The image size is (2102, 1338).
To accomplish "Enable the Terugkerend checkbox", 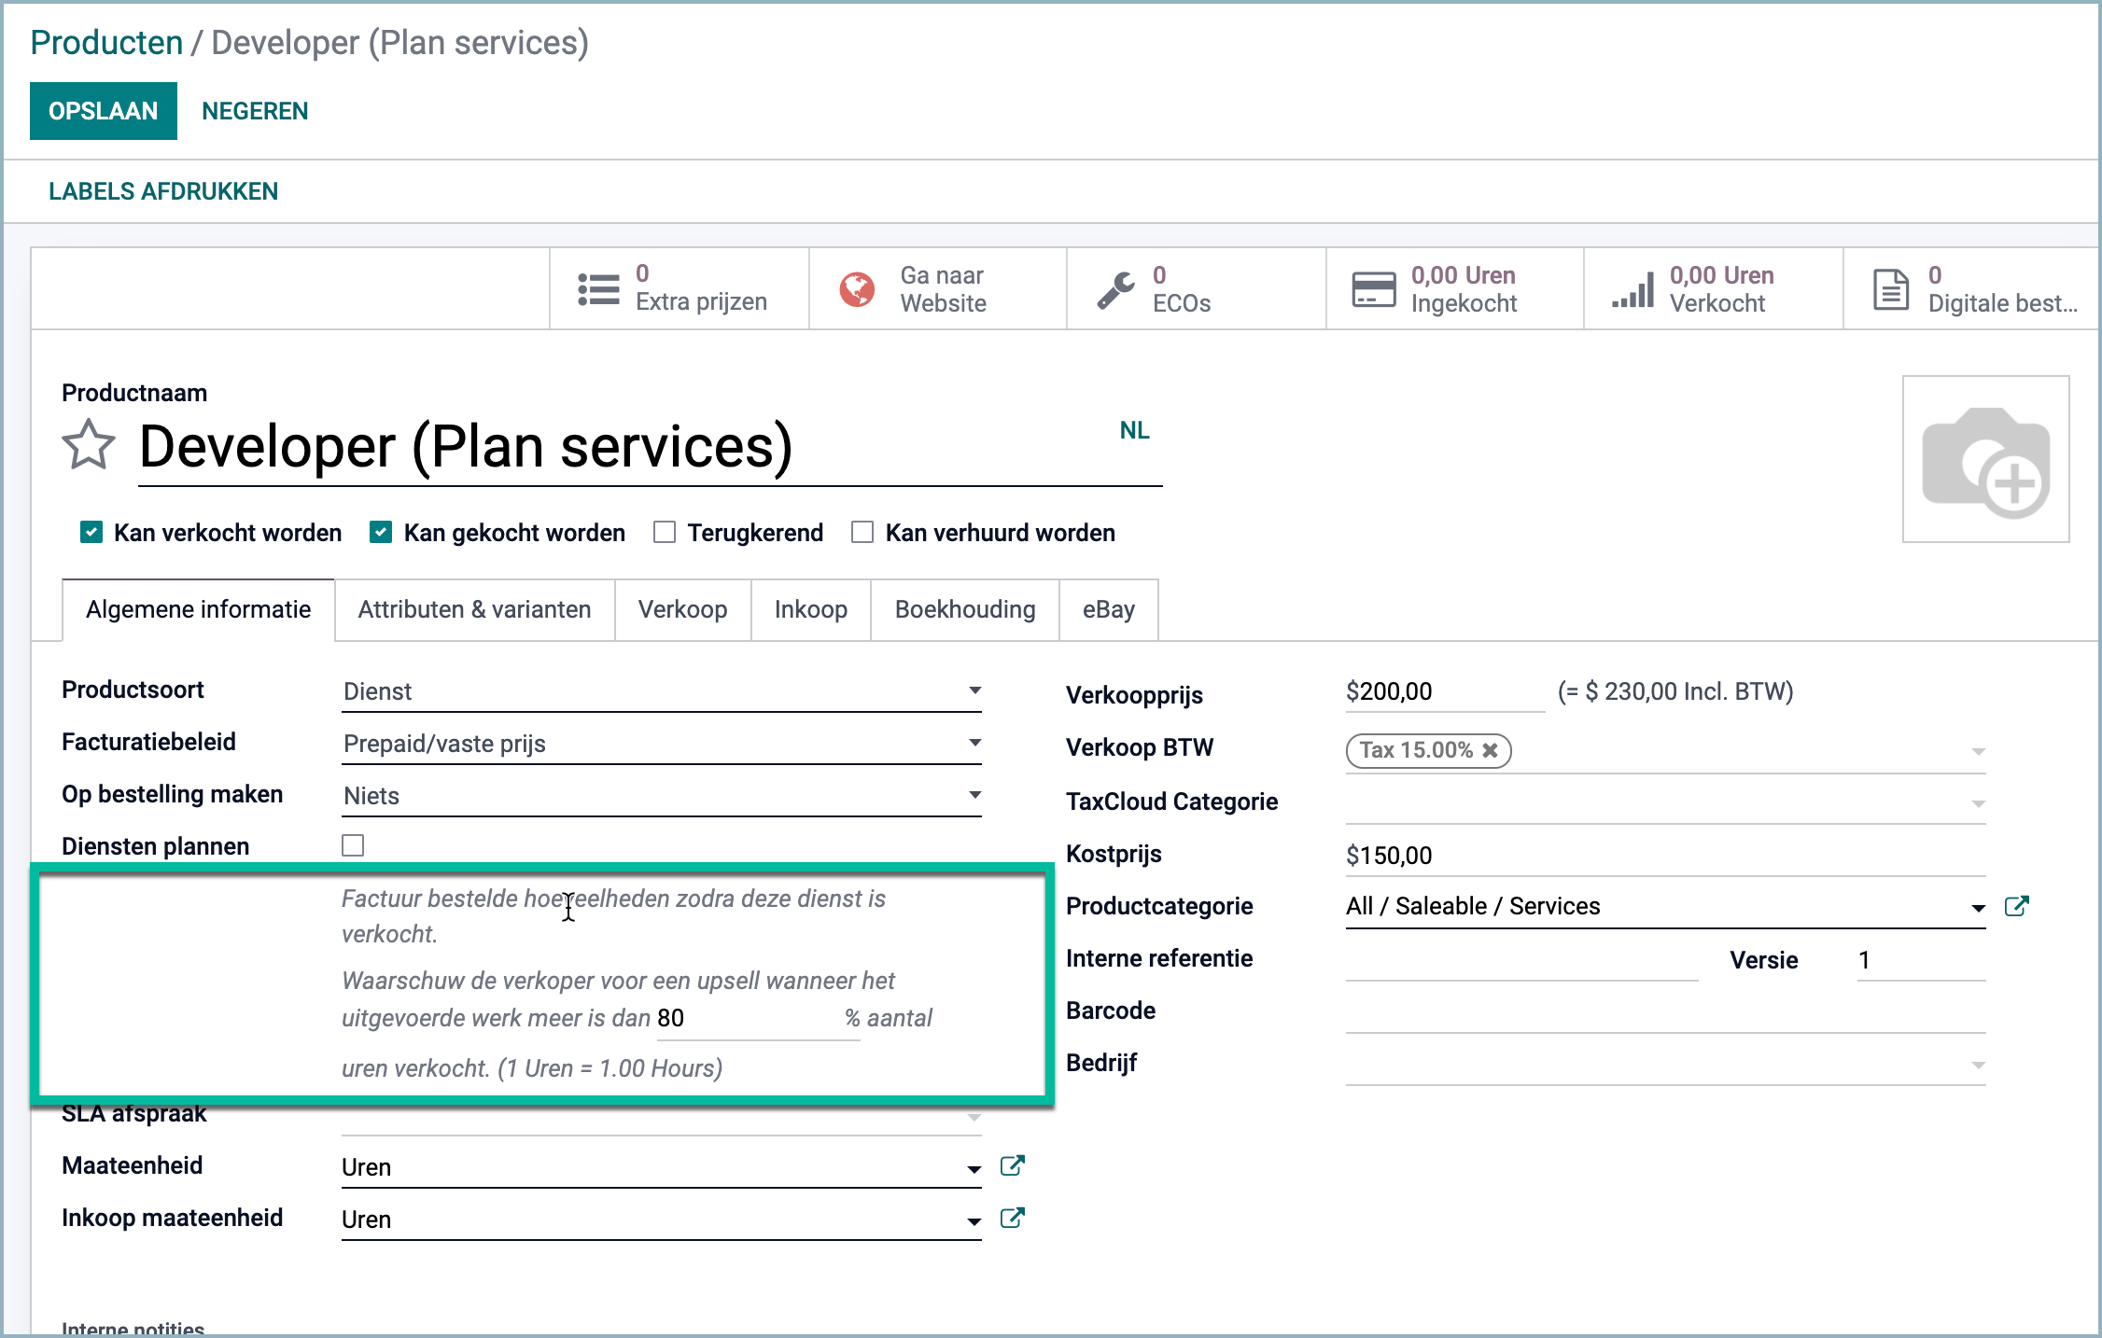I will [x=665, y=531].
